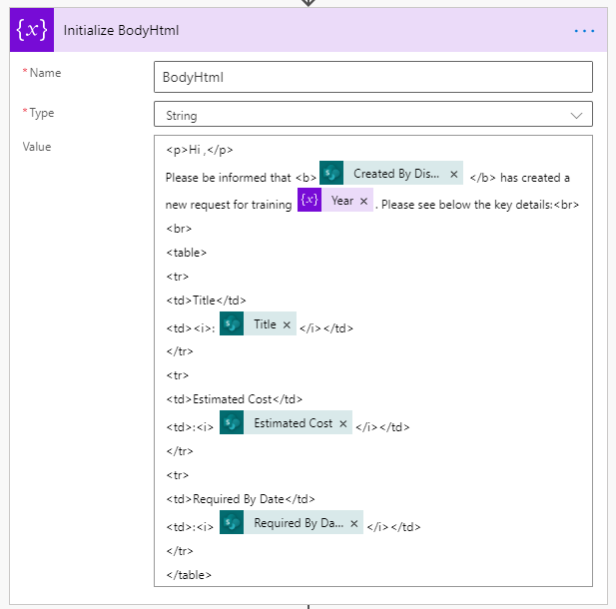Click the SharePoint icon on Estimated Cost token
The height and width of the screenshot is (609, 616).
(x=232, y=423)
